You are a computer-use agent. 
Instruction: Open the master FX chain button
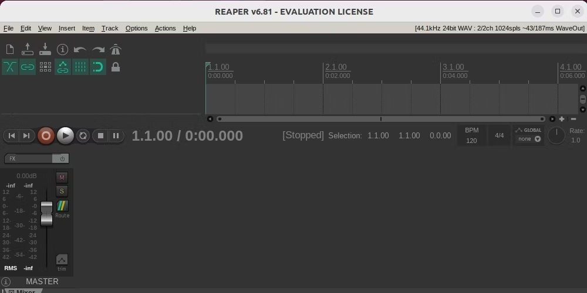click(x=28, y=158)
